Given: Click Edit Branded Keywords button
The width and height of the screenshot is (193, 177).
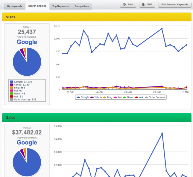Looking at the screenshot, I should pyautogui.click(x=175, y=4).
